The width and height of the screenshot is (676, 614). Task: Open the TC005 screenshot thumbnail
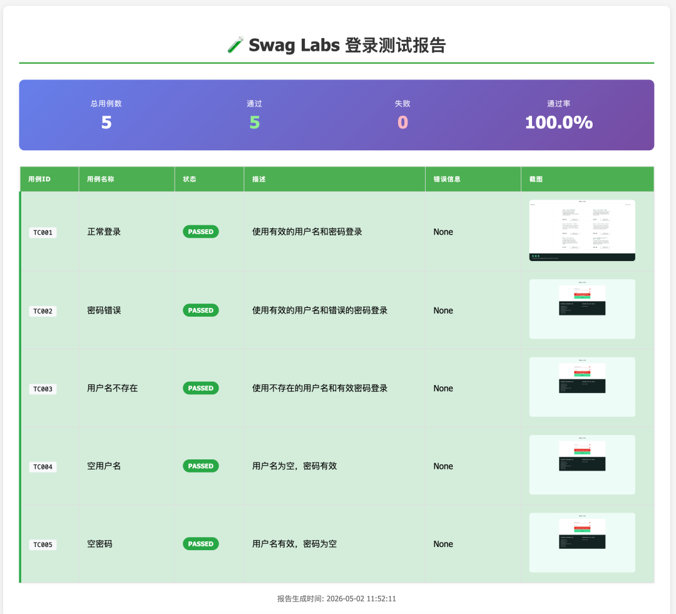pos(582,543)
